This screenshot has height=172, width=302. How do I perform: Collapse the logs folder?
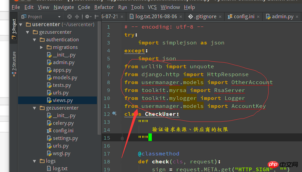click(x=34, y=161)
